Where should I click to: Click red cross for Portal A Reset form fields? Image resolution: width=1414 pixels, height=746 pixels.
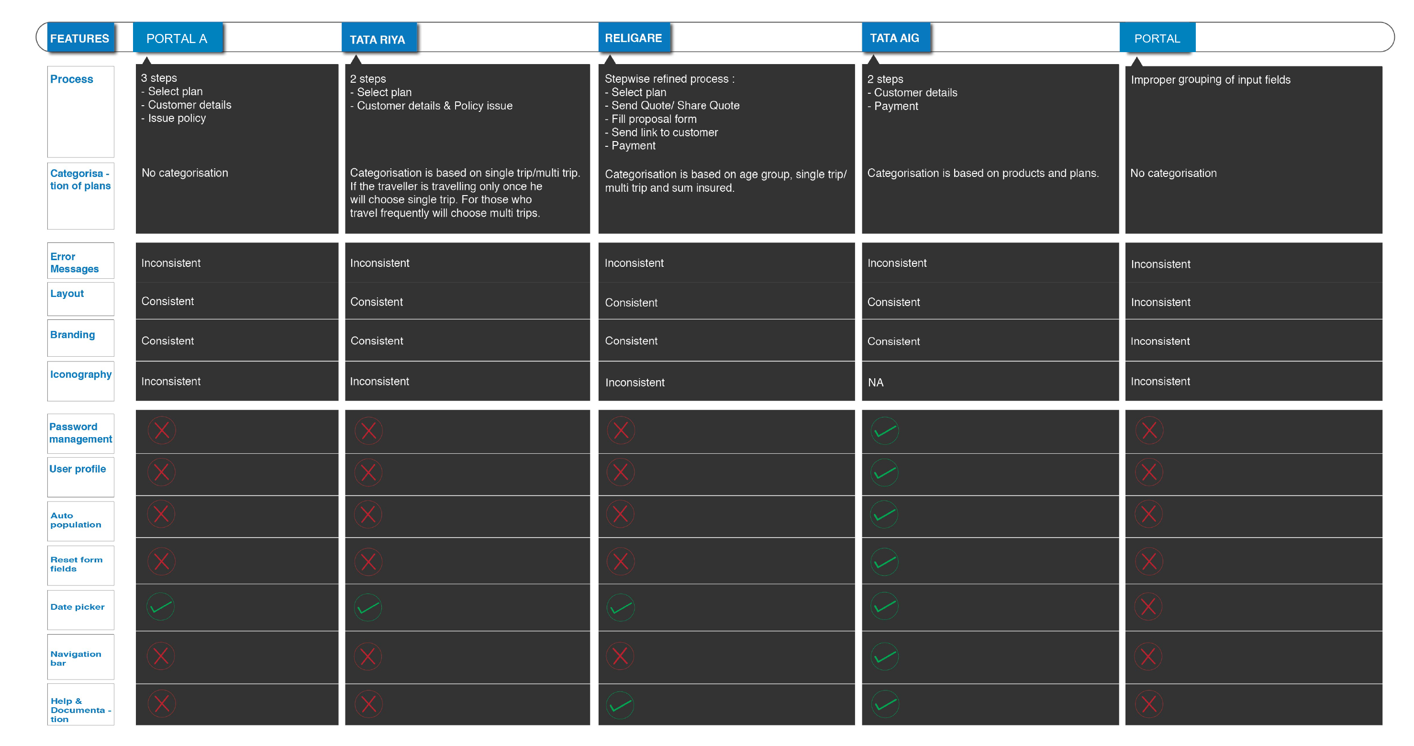pyautogui.click(x=161, y=561)
